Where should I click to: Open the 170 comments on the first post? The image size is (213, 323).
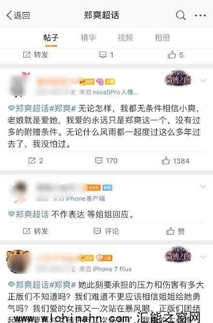coord(106,161)
